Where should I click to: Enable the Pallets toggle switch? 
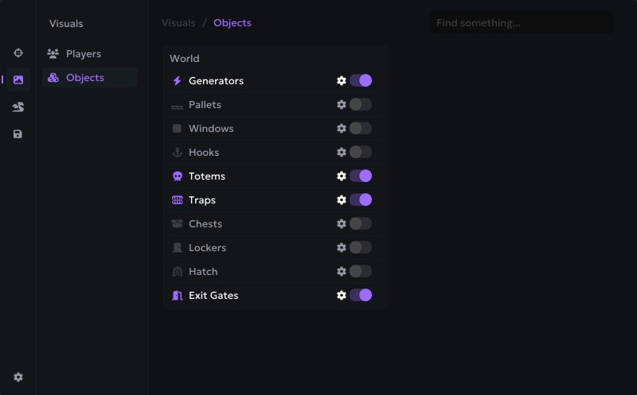point(361,105)
